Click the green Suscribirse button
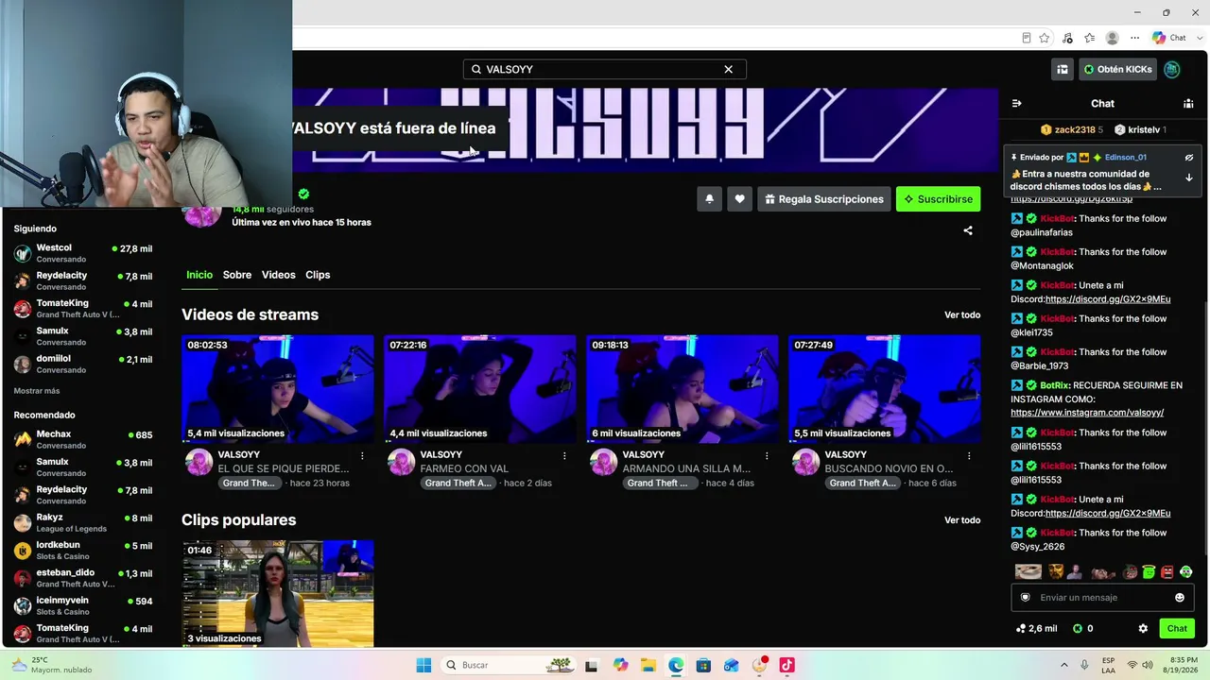 (938, 199)
